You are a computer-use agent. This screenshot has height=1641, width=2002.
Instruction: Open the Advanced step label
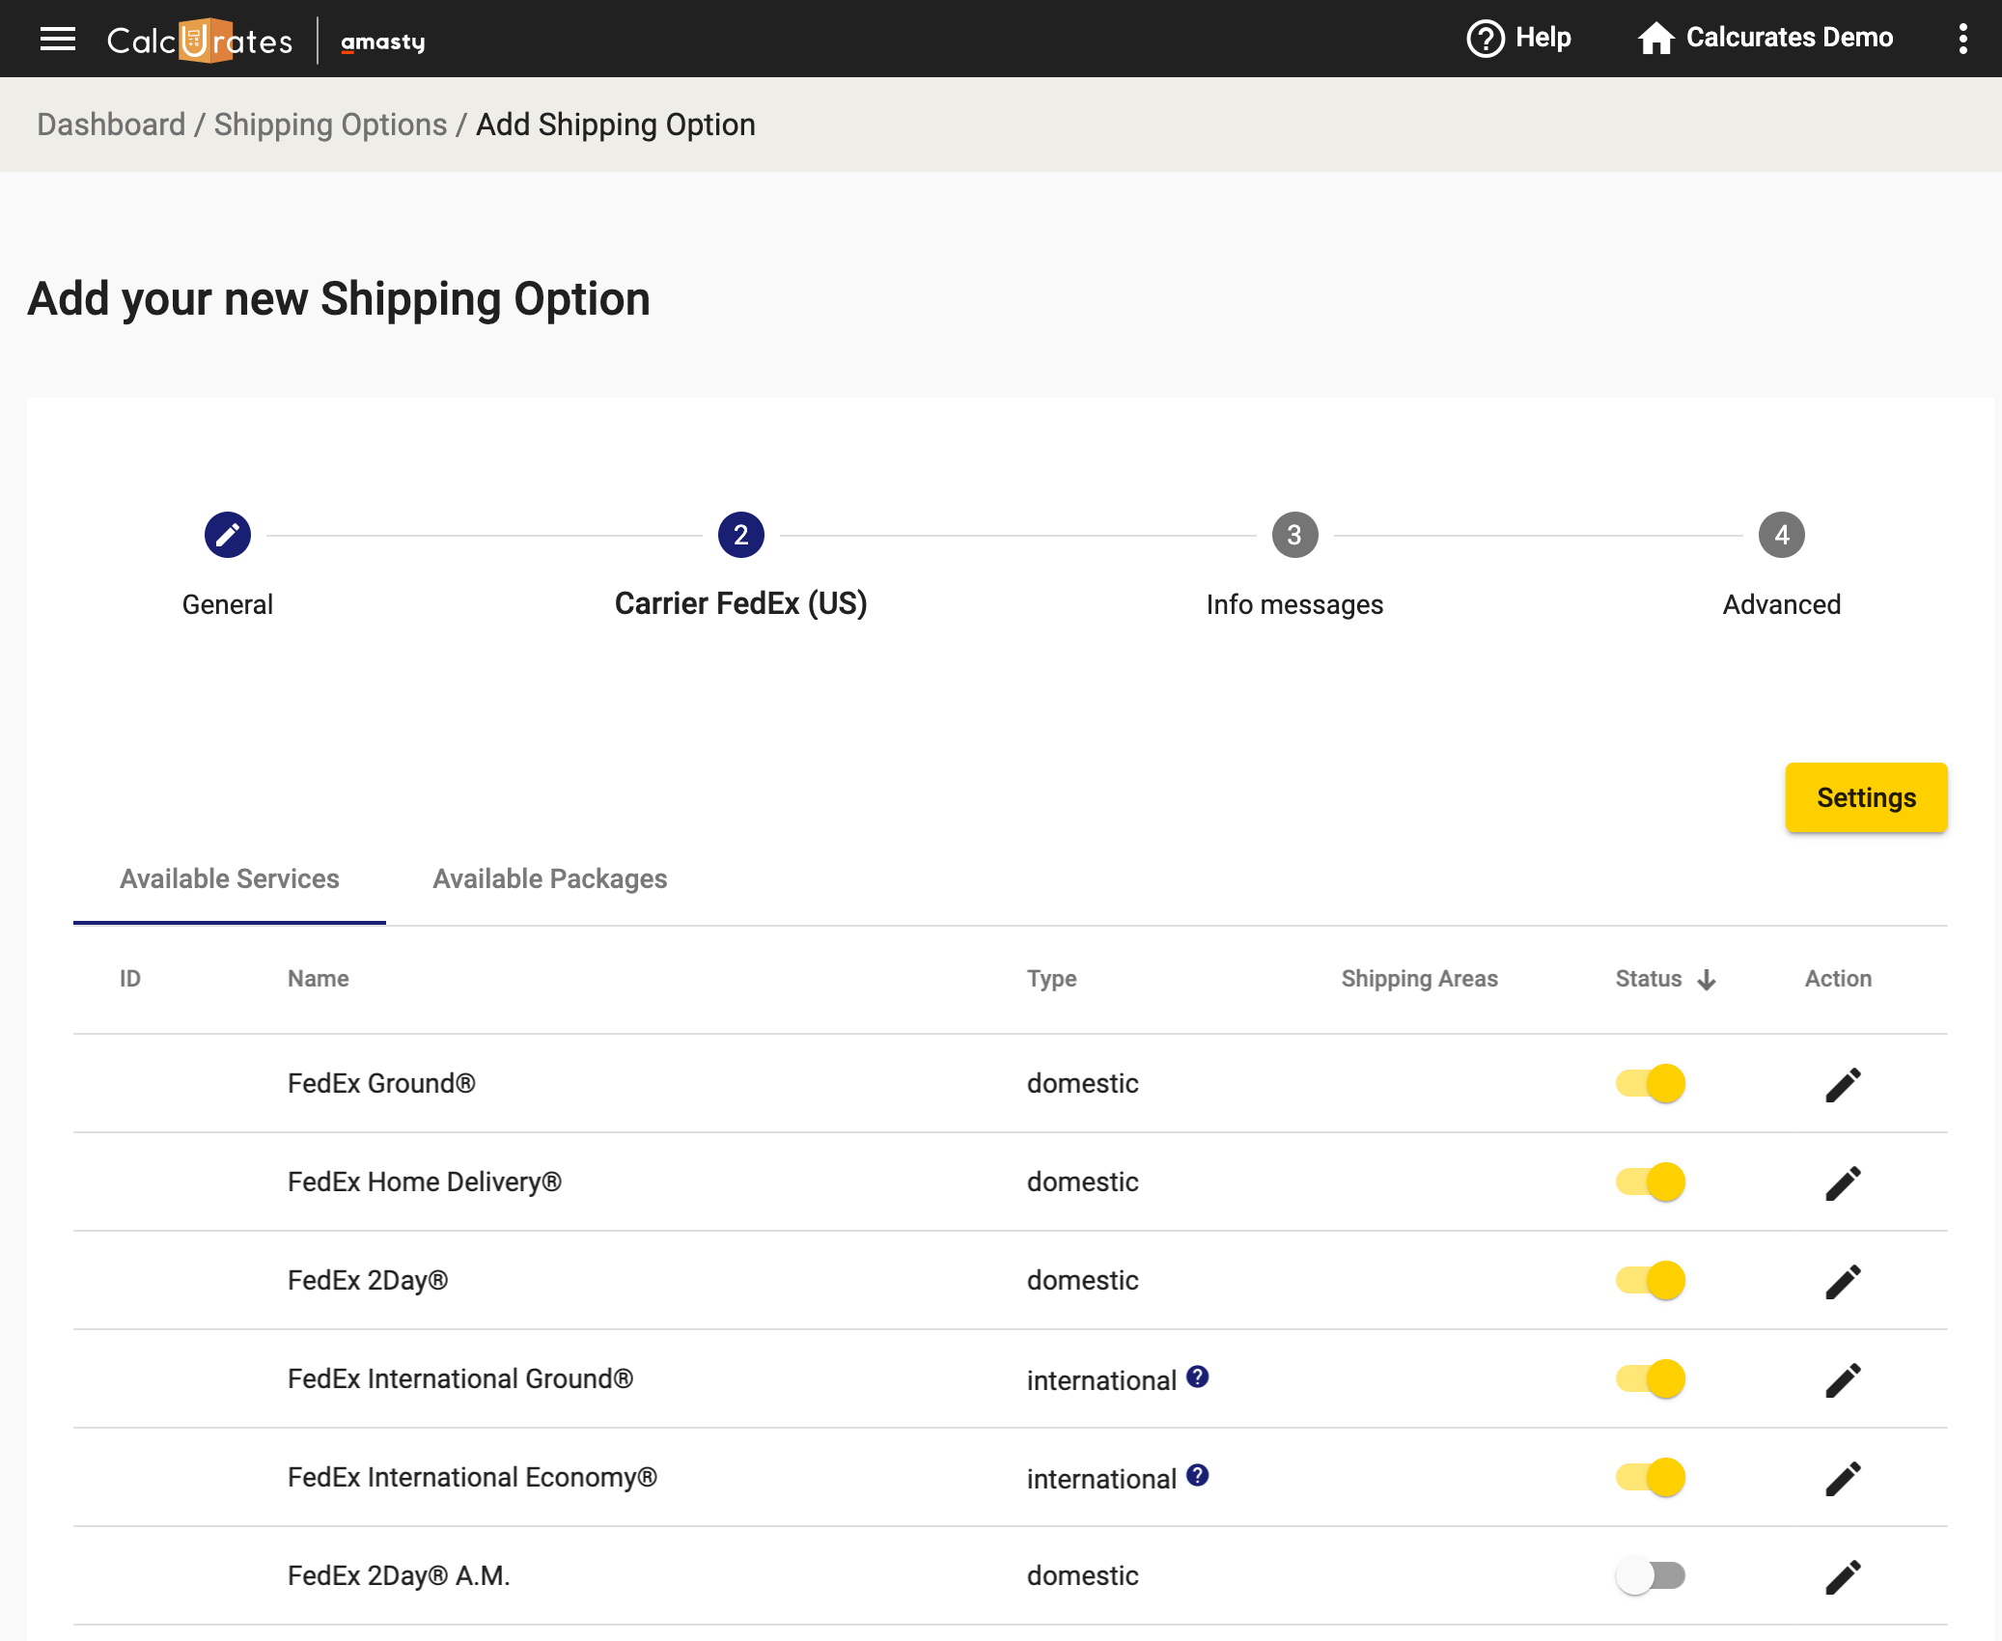click(x=1782, y=604)
